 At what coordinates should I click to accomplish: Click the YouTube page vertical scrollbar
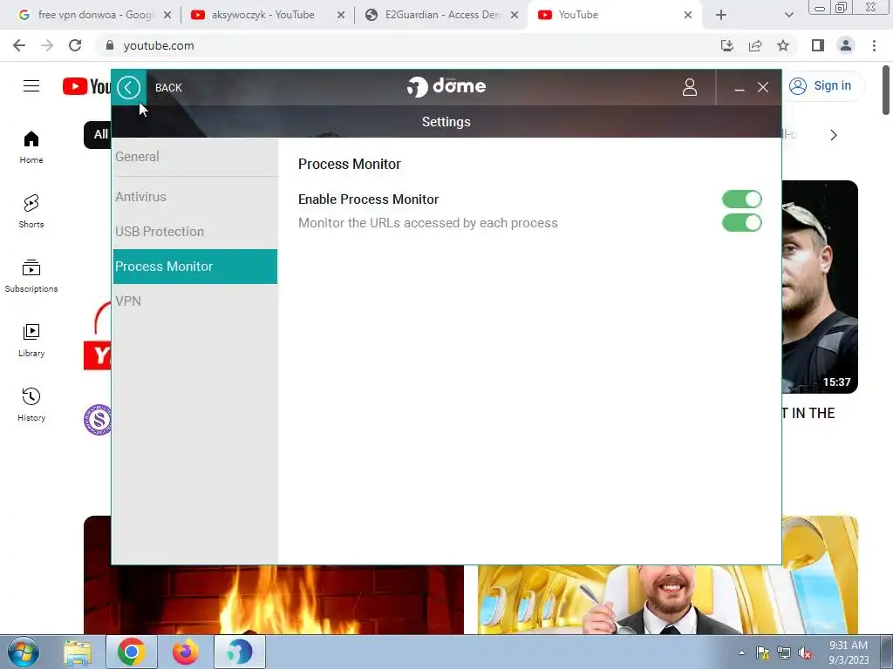[x=886, y=90]
